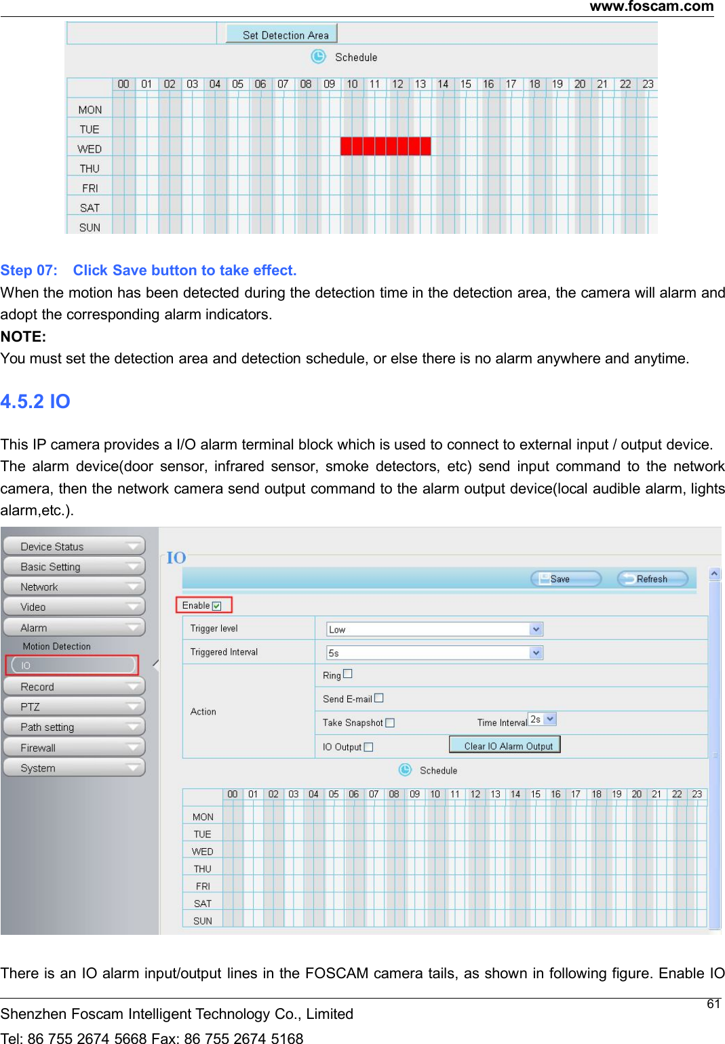Screen dimensions: 725x1044
Task: Click hour 12 column header in IO schedule
Action: tap(475, 794)
